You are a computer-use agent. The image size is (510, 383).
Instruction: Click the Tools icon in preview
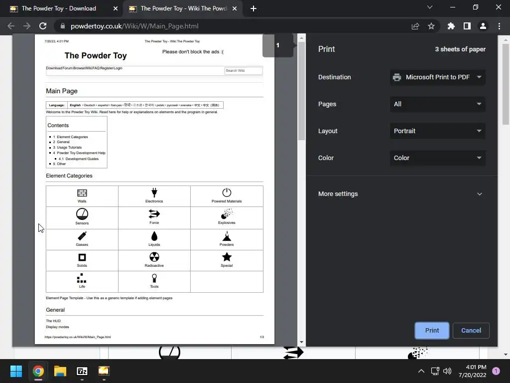[x=154, y=278]
